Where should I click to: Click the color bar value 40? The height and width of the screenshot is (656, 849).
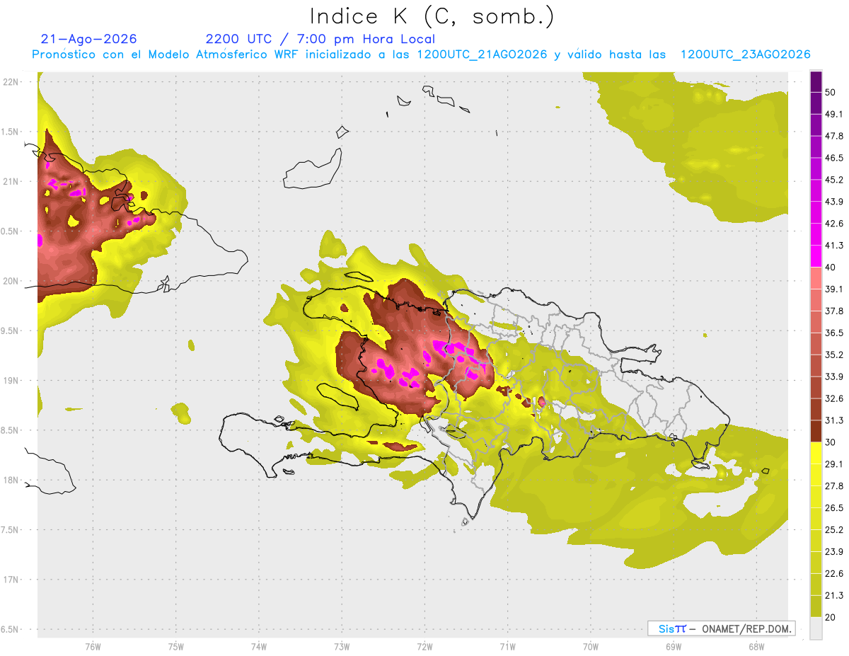tap(831, 267)
